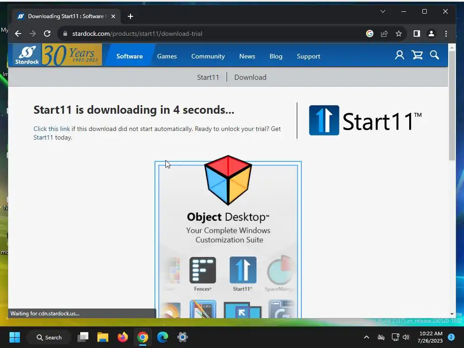Screen dimensions: 464x348
Task: Open the Windows Start menu
Action: tap(14, 337)
